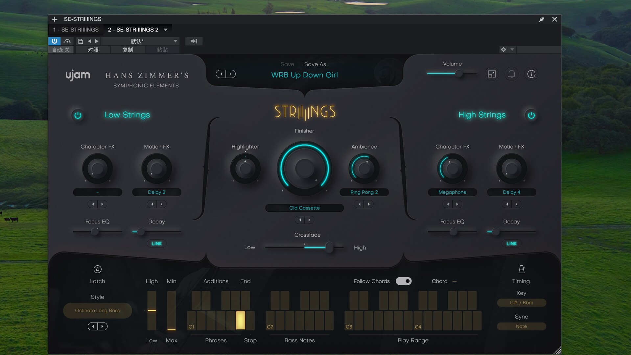Image resolution: width=631 pixels, height=355 pixels.
Task: Toggle the High Strings Decay LINK button
Action: tap(512, 244)
